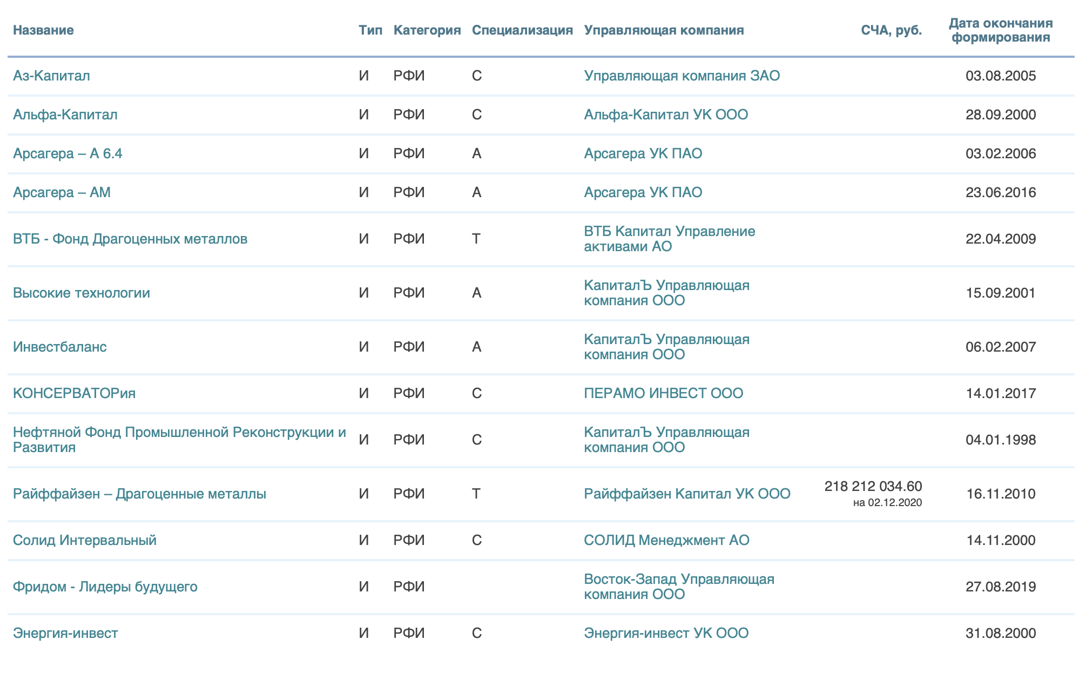Image resolution: width=1079 pixels, height=673 pixels.
Task: Open Восток-Запад Управляющая компания ООО link
Action: [679, 587]
